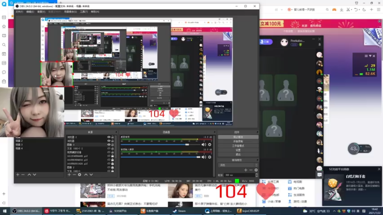Screen dimensions: 383x215
Task: Click the studio mode button in OBS controls
Action: tap(238, 146)
